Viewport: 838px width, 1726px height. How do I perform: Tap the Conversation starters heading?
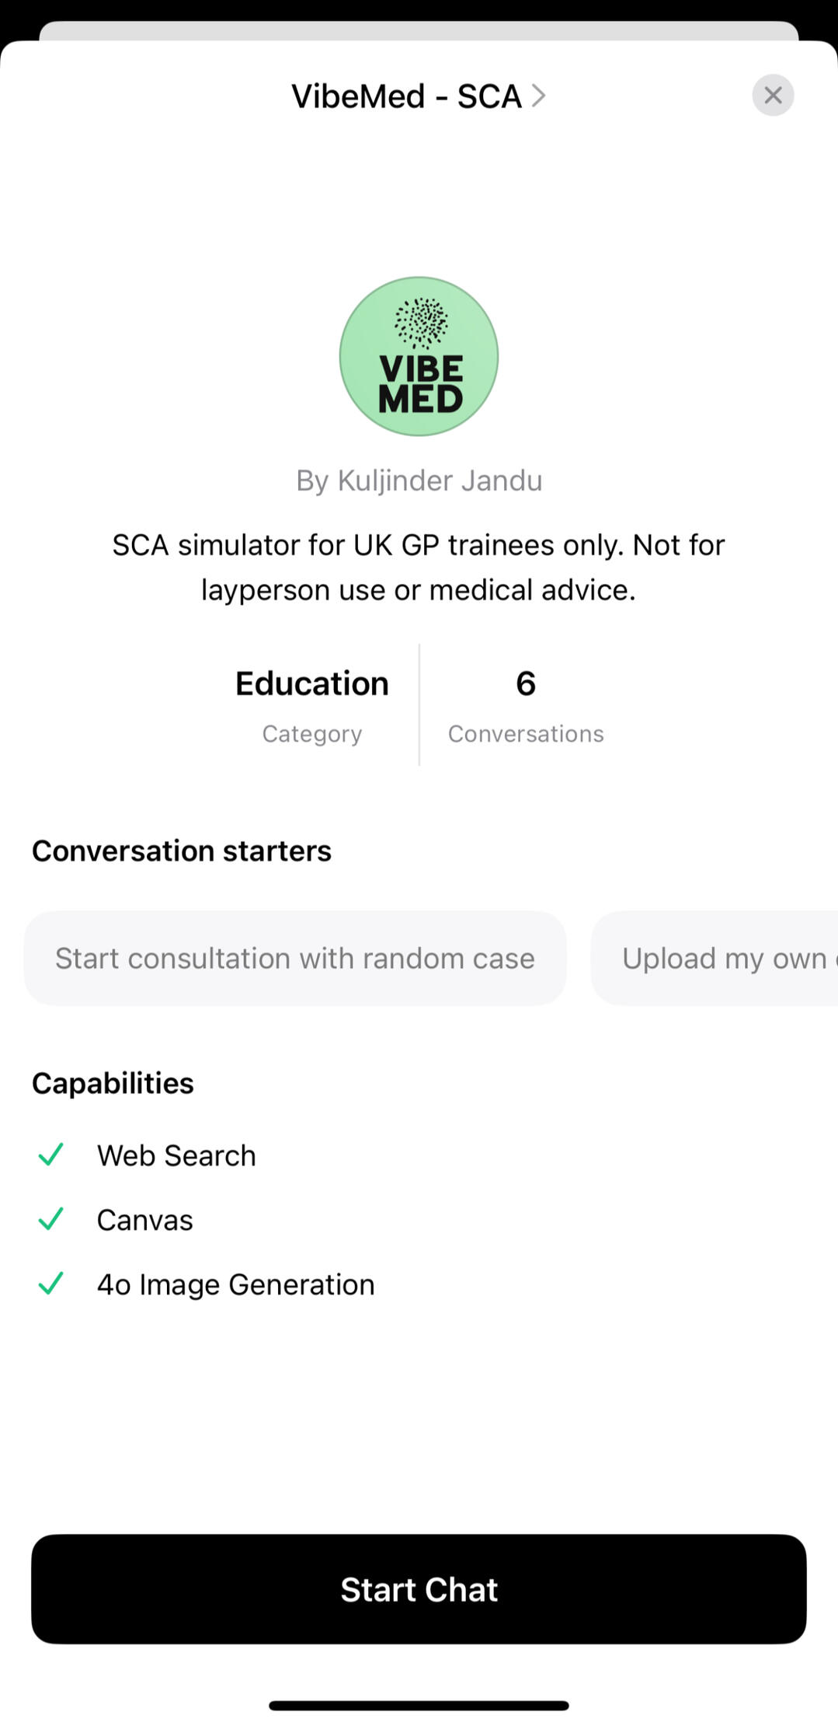pos(182,851)
